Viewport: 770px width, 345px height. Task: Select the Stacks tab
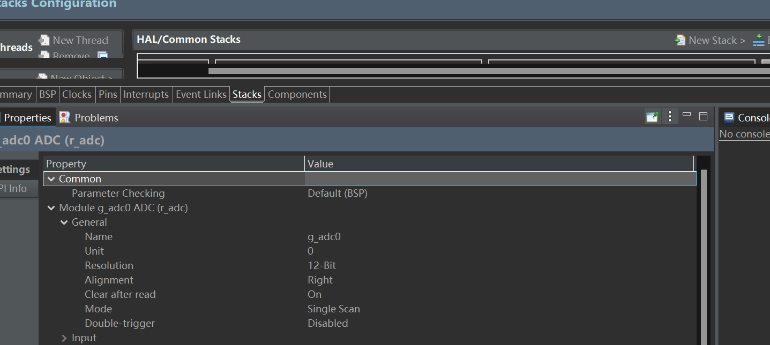pos(247,94)
